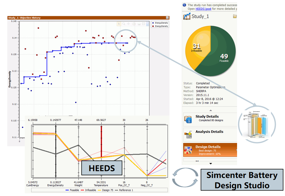Click the Temperature upper limit value 69.5627

pyautogui.click(x=101, y=120)
